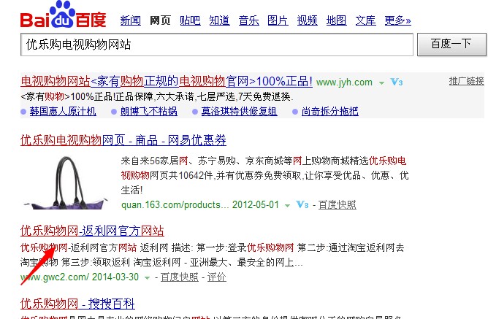Open 百度快照 for quan.163.com result
488x319 pixels.
pos(338,205)
